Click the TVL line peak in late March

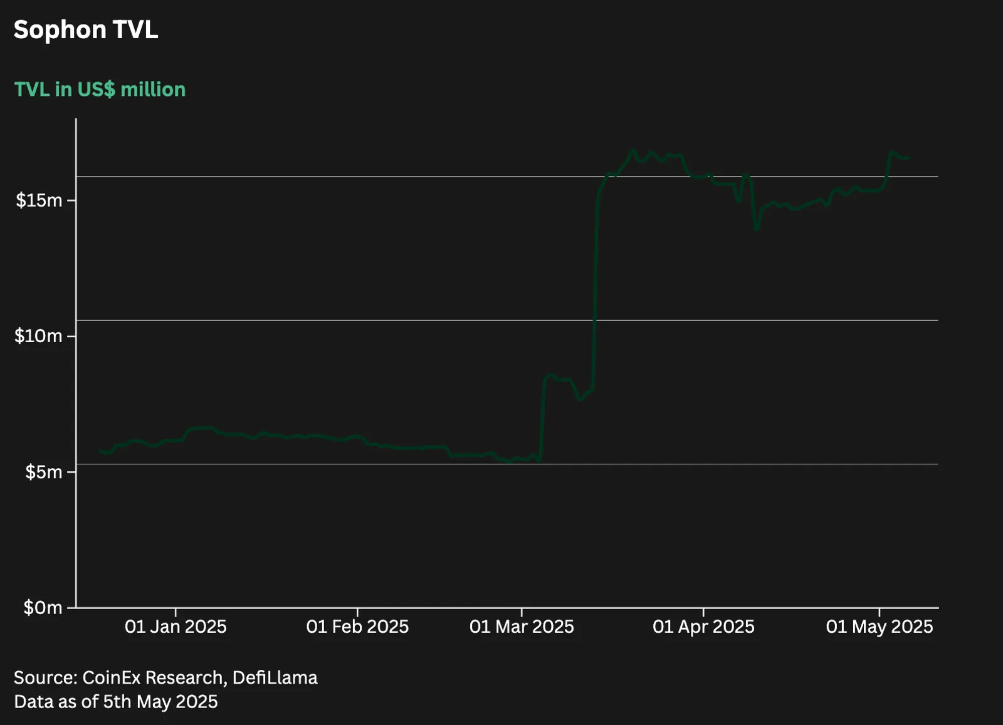633,150
